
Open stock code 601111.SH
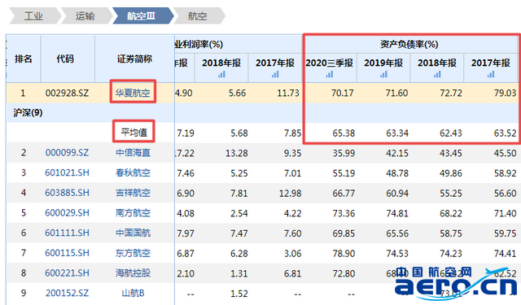[x=67, y=233]
